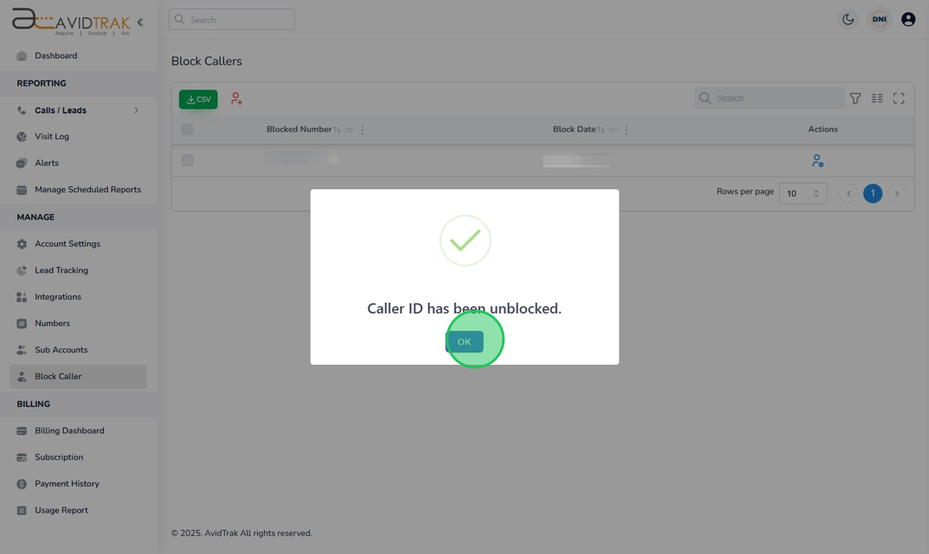
Task: Expand the Calls / Leads submenu
Action: pos(136,110)
